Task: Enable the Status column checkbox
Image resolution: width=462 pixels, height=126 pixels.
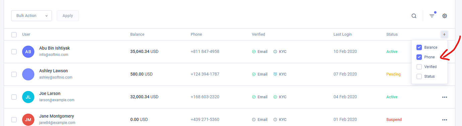Action: point(419,76)
